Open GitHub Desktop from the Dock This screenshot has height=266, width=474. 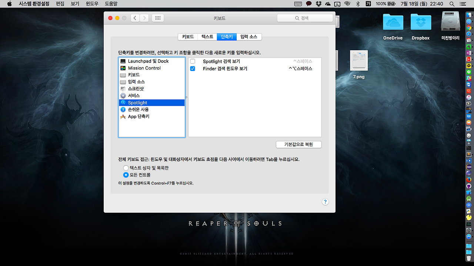click(469, 186)
